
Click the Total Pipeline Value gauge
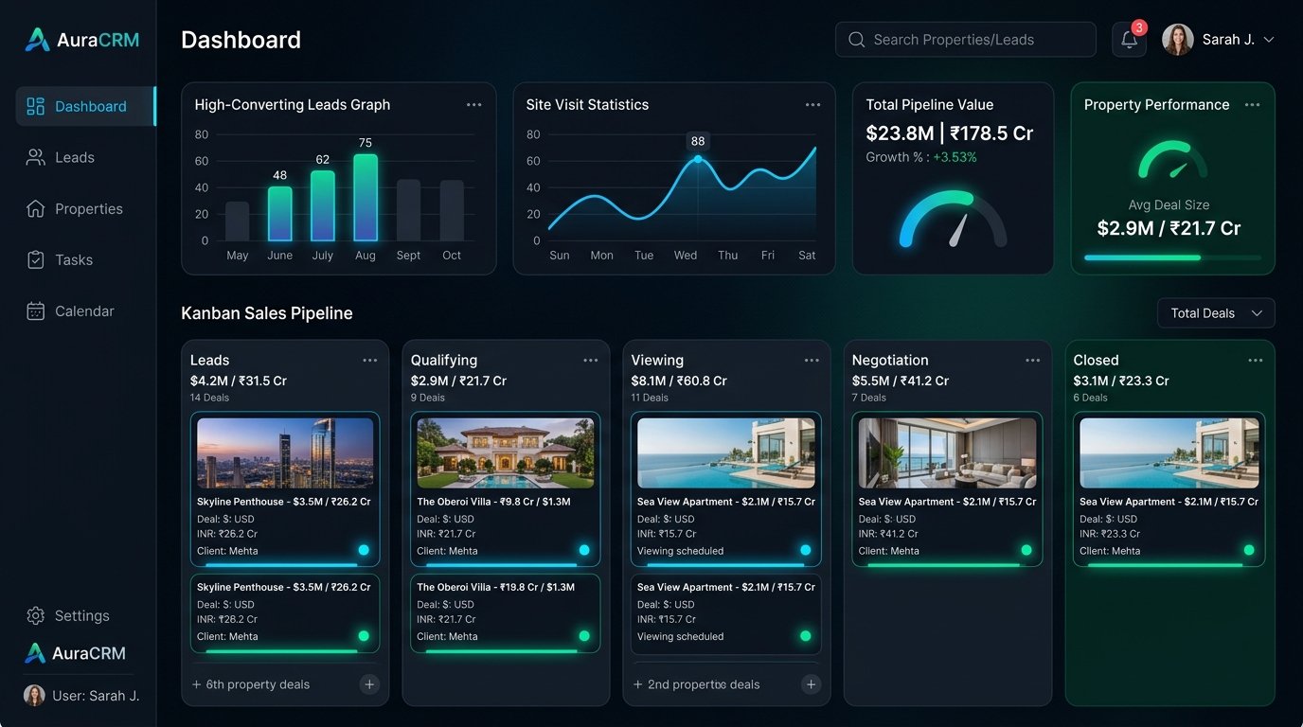953,220
